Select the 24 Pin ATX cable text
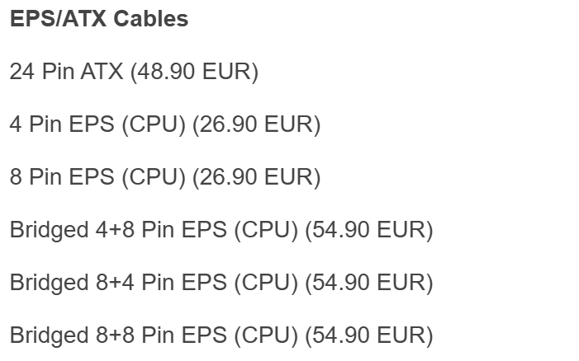The width and height of the screenshot is (579, 361). click(66, 72)
